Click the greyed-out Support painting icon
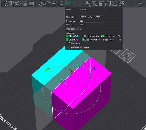This screenshot has height=130, width=146. [81, 4]
